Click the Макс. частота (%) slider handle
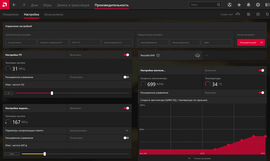Viewport: 270px width, 161px height. [x=52, y=93]
